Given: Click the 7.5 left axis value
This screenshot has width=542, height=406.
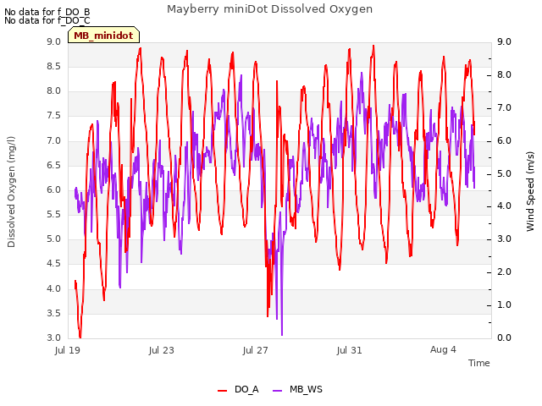Looking at the screenshot, I should click(54, 116).
